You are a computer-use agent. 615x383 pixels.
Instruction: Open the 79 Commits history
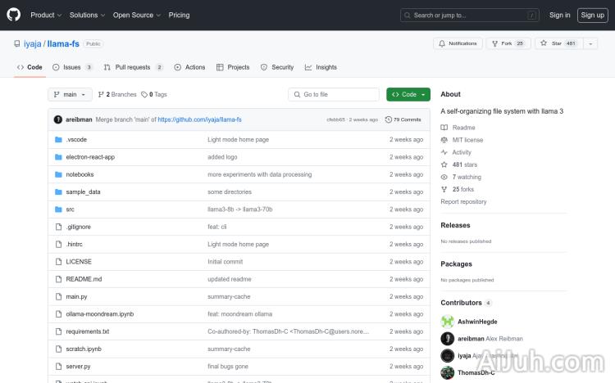[403, 119]
